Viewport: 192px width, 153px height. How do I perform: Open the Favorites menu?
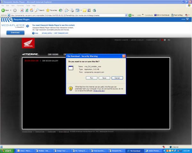tap(20, 6)
